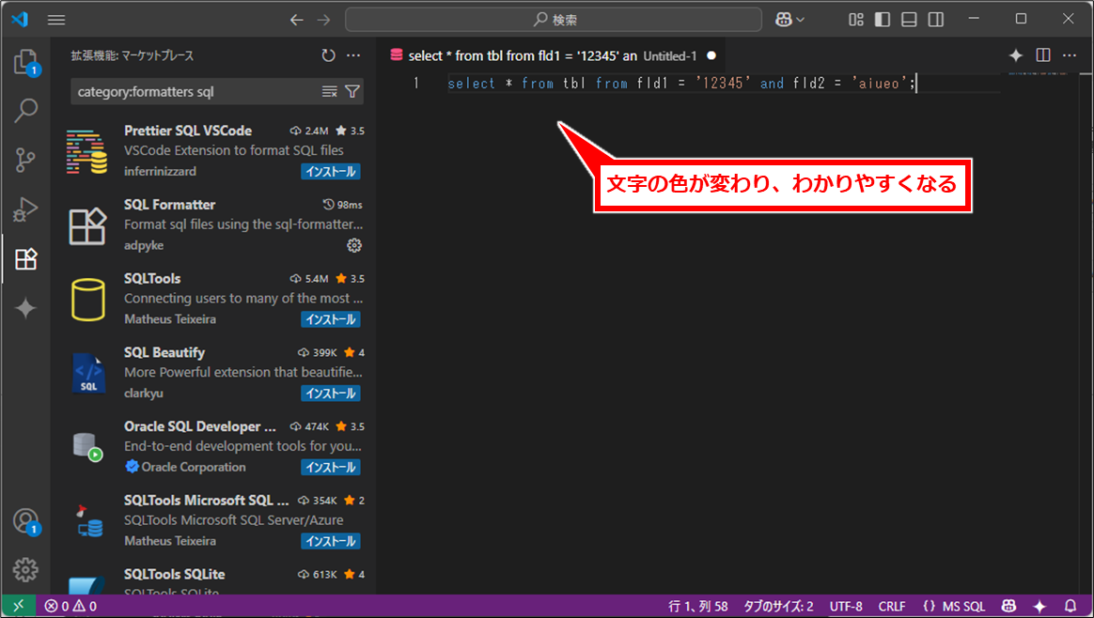The width and height of the screenshot is (1094, 618).
Task: Open the Copilot dropdown in title bar
Action: click(x=789, y=20)
